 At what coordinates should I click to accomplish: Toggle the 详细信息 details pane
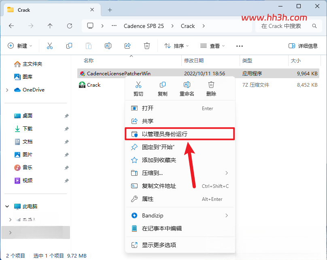(x=303, y=46)
